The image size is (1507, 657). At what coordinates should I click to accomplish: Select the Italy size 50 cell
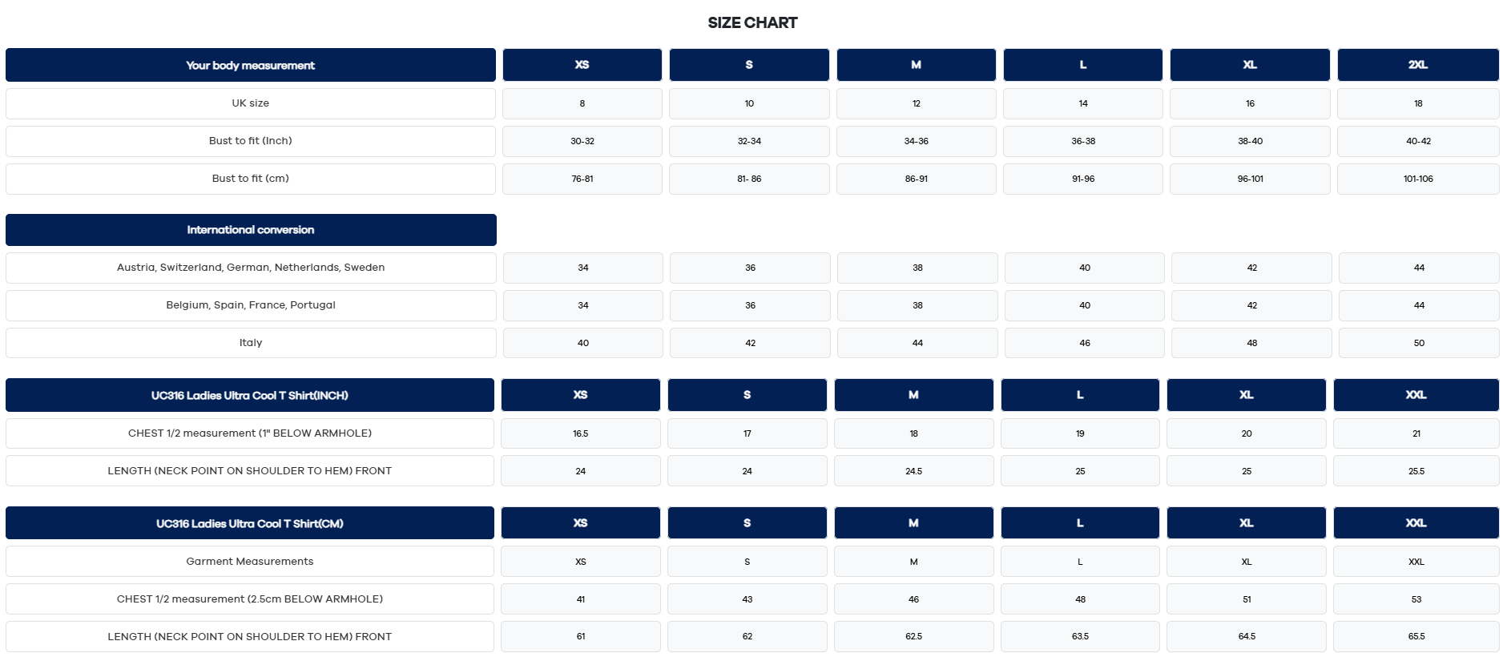[x=1418, y=343]
